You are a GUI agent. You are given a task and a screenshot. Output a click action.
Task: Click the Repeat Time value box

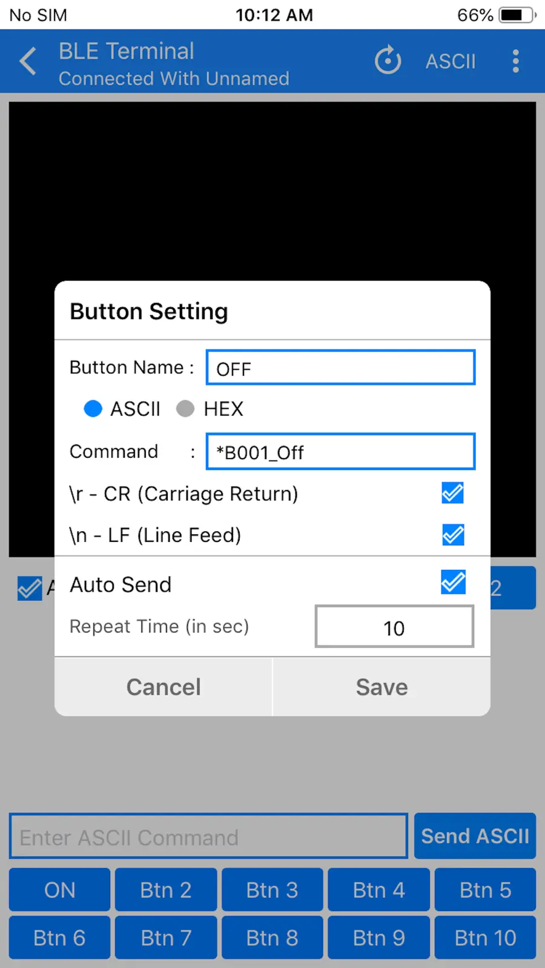[394, 627]
